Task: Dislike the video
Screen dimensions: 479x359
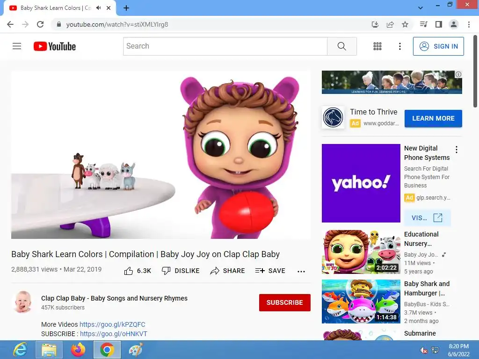Action: tap(181, 271)
